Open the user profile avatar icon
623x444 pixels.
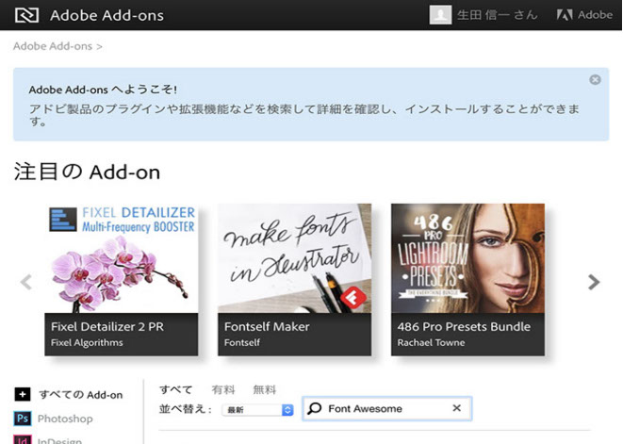click(x=440, y=15)
